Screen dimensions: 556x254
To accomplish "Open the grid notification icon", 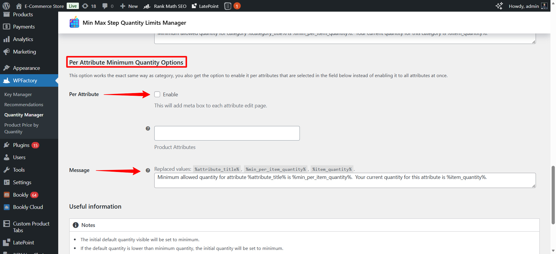I will tap(228, 6).
